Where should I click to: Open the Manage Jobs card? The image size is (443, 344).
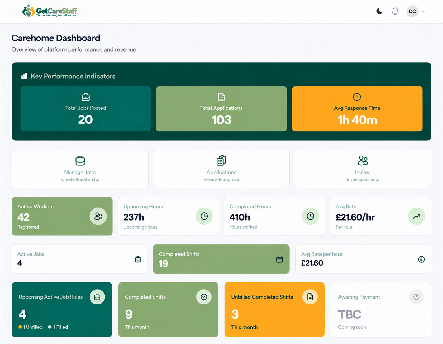[x=80, y=169]
